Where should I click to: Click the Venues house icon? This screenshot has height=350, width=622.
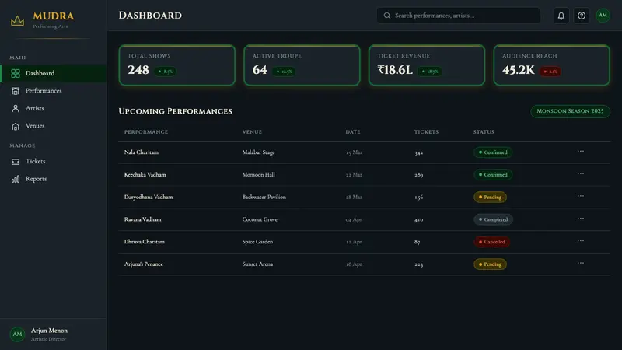tap(16, 126)
